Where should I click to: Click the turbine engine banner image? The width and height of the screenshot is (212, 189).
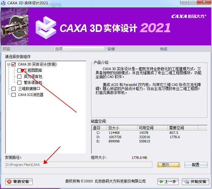pos(15,26)
